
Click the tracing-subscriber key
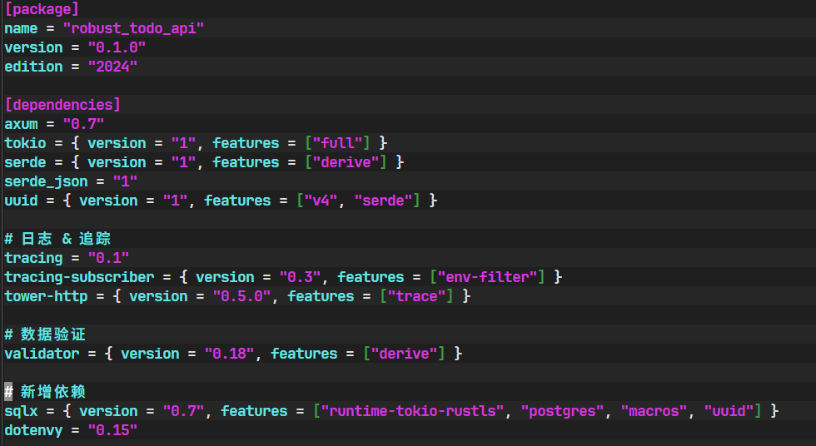coord(79,277)
